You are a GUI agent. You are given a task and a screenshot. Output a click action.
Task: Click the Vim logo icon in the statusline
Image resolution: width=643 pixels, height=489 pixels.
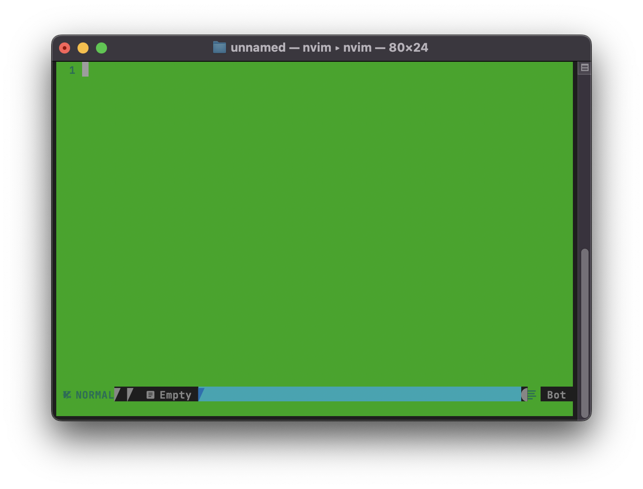[x=66, y=395]
